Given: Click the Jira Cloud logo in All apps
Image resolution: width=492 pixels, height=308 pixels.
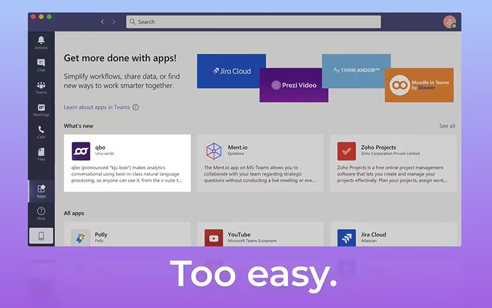Looking at the screenshot, I should click(346, 238).
